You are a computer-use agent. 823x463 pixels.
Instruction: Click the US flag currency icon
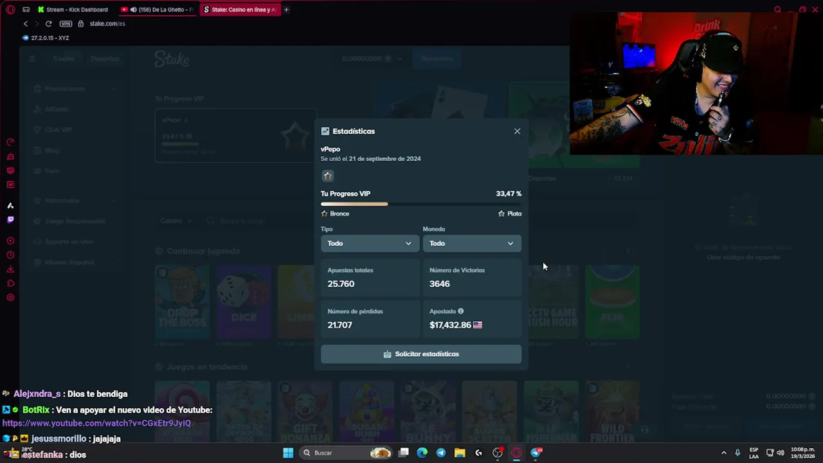point(477,325)
